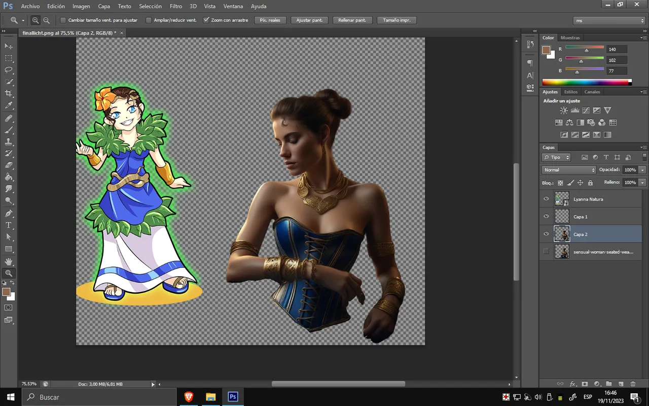The image size is (649, 406).
Task: Add a Brightness/Contrast adjustment
Action: tap(564, 110)
